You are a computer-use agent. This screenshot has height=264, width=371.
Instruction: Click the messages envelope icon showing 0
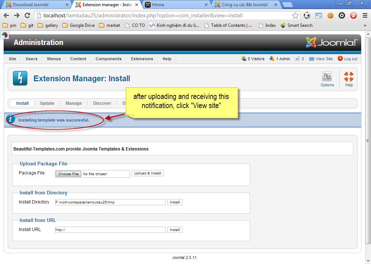pyautogui.click(x=298, y=58)
